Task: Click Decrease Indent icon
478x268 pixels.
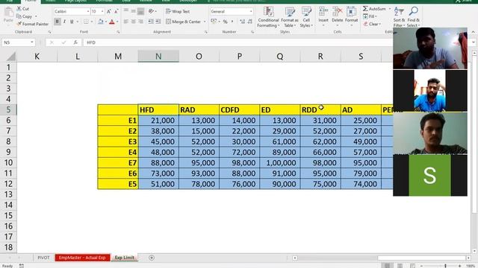Action: [151, 22]
